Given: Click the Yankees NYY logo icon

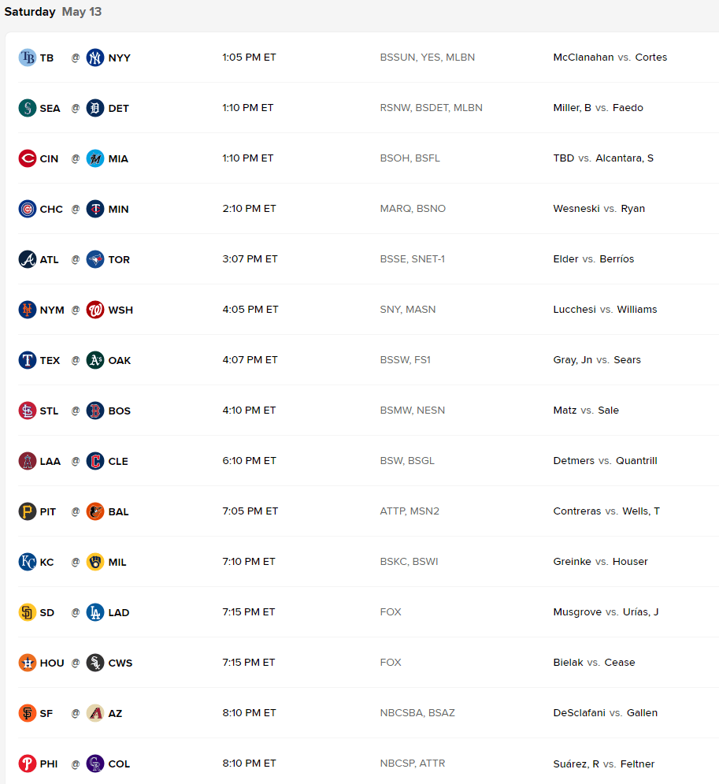Looking at the screenshot, I should [95, 58].
